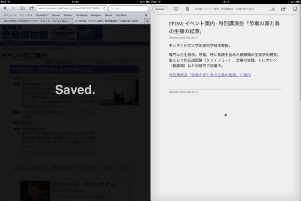Open the reader page/notes icon
This screenshot has width=301, height=201.
[x=295, y=9]
